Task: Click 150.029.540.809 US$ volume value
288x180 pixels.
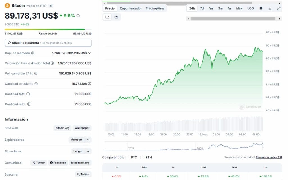Action: 75,74
